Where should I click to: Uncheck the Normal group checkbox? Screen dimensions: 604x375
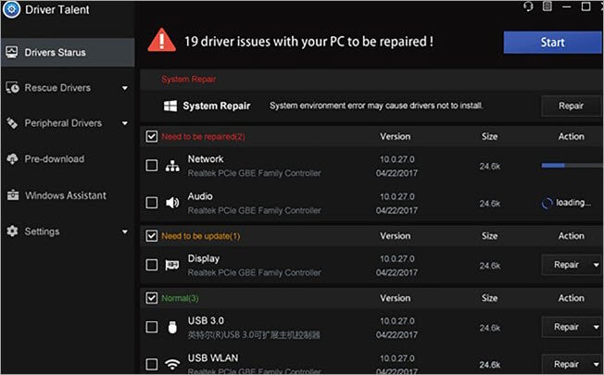152,297
